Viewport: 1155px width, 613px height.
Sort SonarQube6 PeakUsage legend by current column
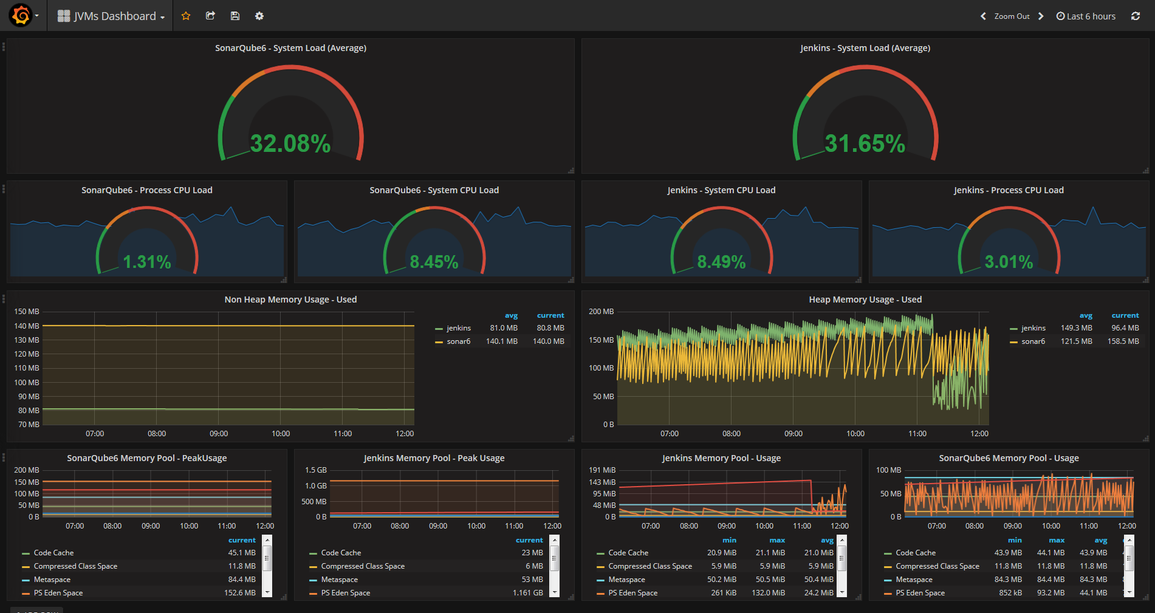(242, 540)
